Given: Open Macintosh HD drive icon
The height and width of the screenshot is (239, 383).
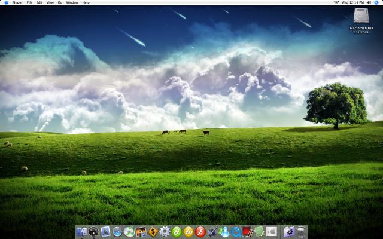Looking at the screenshot, I should (361, 16).
